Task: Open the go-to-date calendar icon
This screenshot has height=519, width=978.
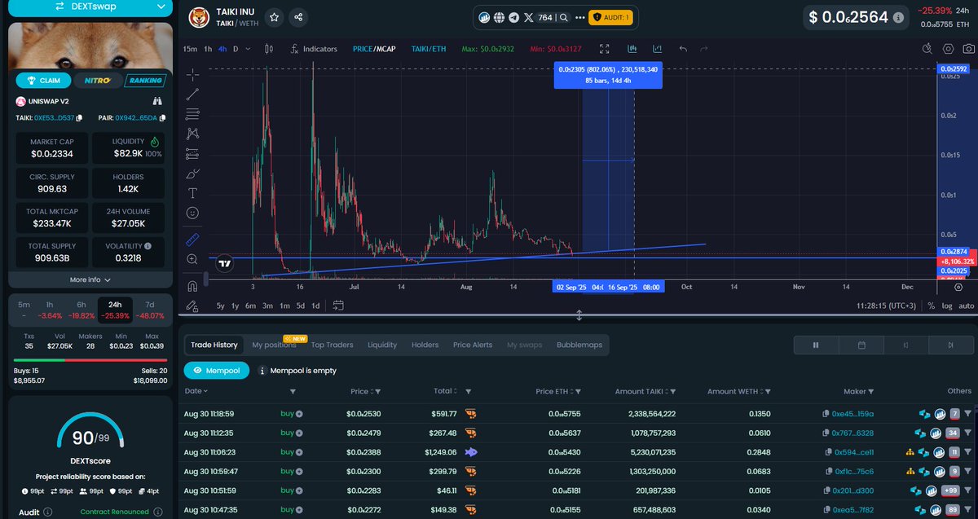Action: point(338,306)
